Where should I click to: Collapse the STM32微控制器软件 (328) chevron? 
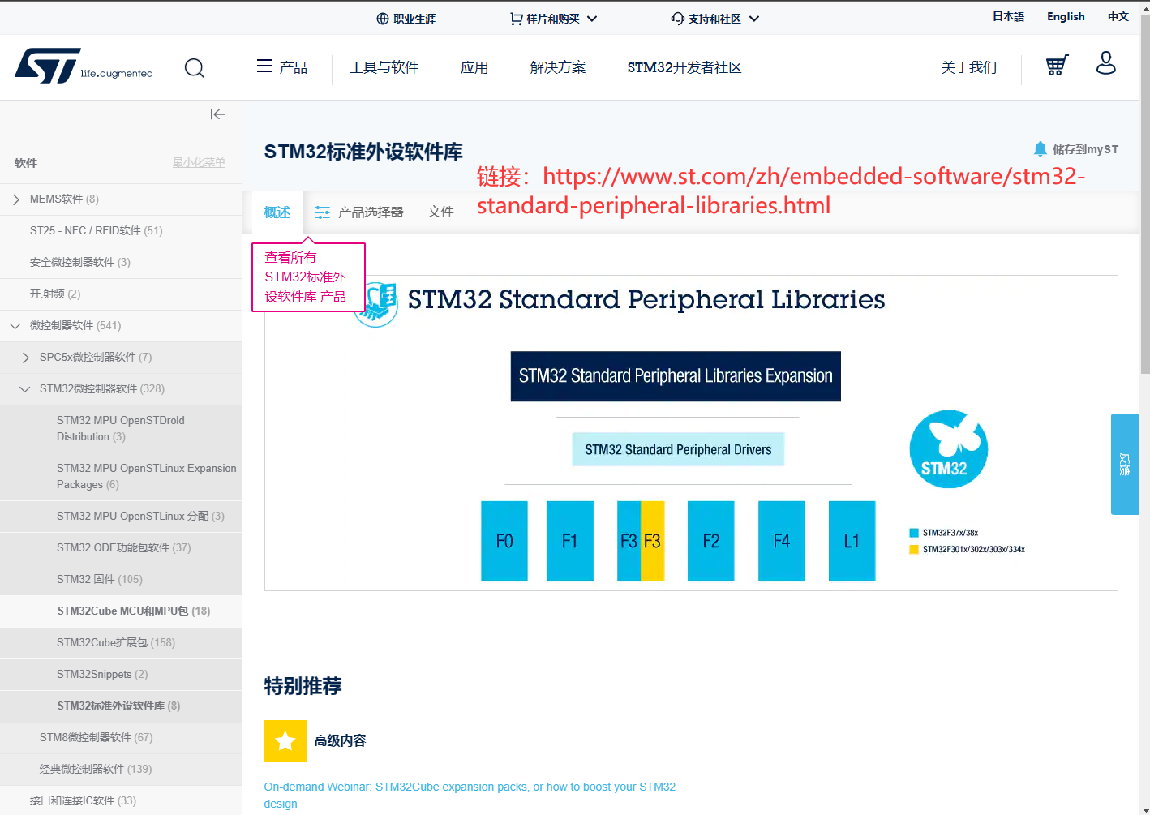click(x=25, y=389)
